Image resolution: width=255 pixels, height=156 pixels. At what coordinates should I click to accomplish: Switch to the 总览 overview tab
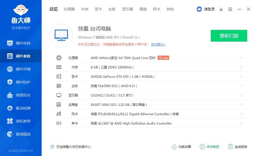click(x=54, y=9)
